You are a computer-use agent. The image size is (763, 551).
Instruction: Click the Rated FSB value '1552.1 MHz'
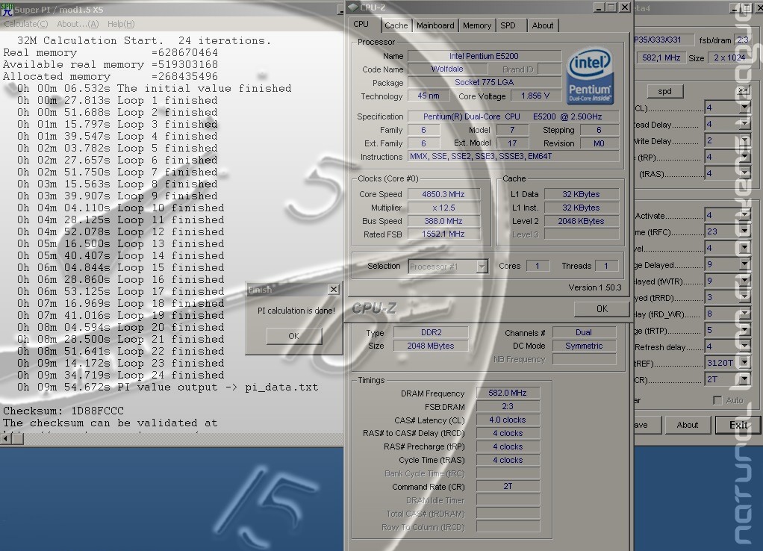pyautogui.click(x=443, y=234)
